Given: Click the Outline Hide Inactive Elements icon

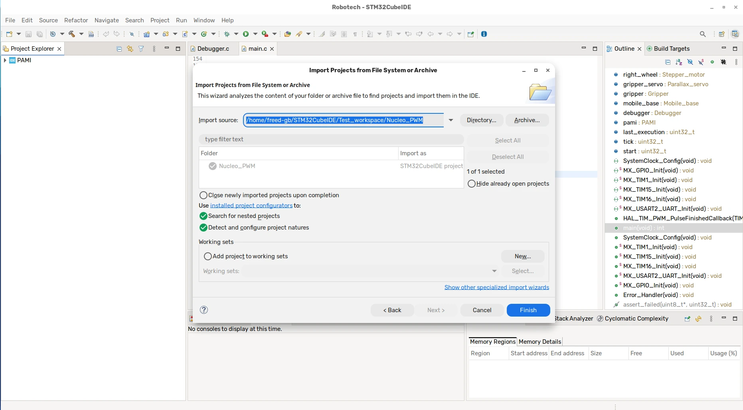Looking at the screenshot, I should click(x=723, y=62).
